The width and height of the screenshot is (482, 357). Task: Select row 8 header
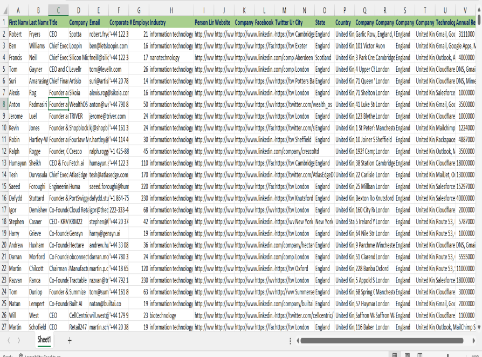point(4,104)
